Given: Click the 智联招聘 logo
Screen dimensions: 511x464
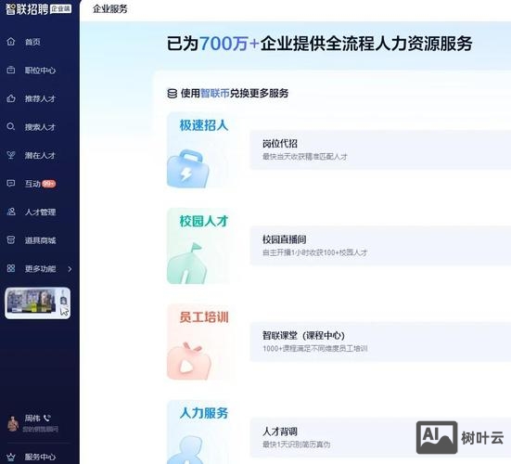Looking at the screenshot, I should 27,8.
